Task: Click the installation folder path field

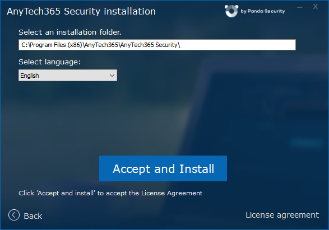Action: point(157,45)
